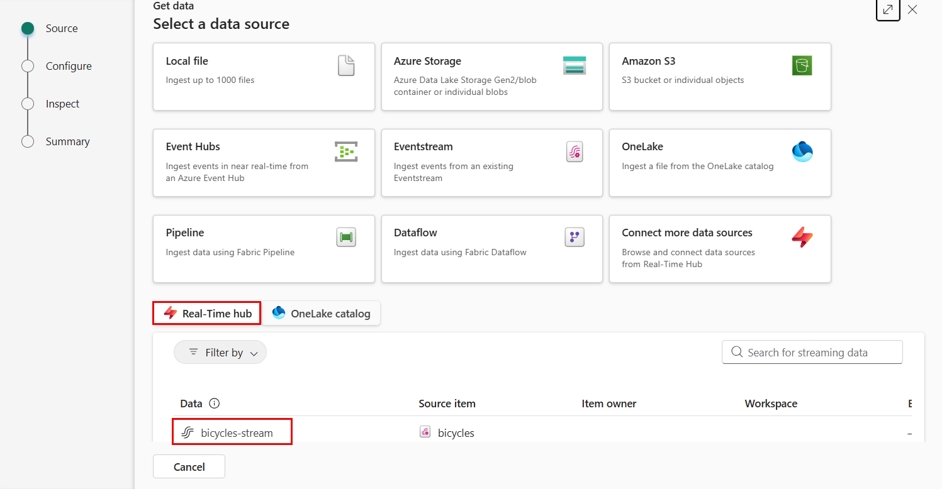
Task: Select the Configure step radio
Action: [28, 66]
